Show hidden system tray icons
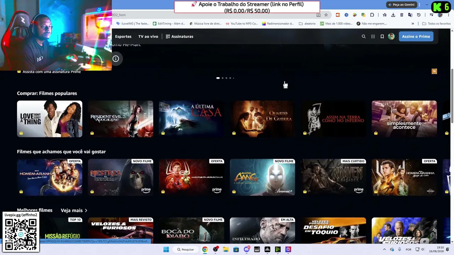The height and width of the screenshot is (255, 454). (x=384, y=249)
